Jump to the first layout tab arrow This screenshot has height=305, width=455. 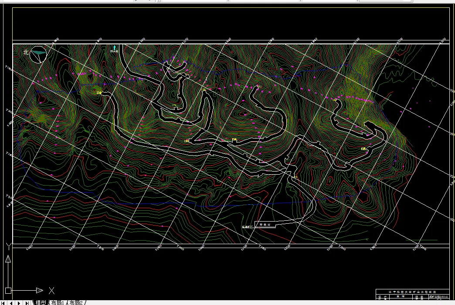[3, 303]
